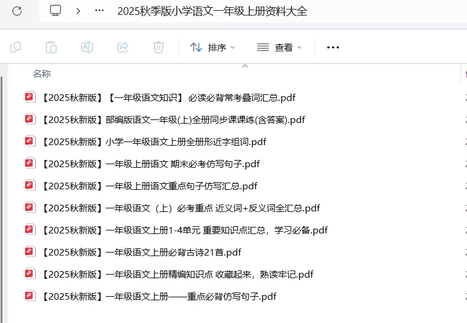
Task: Select file 一年级上册语文重点句子仿写汇总.pdf
Action: click(x=150, y=186)
